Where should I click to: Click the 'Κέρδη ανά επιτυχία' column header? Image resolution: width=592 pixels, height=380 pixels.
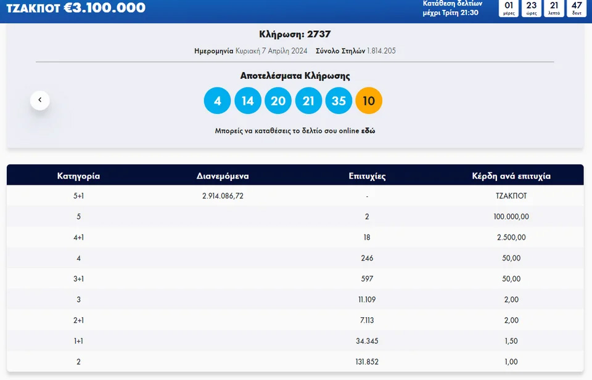coord(511,176)
